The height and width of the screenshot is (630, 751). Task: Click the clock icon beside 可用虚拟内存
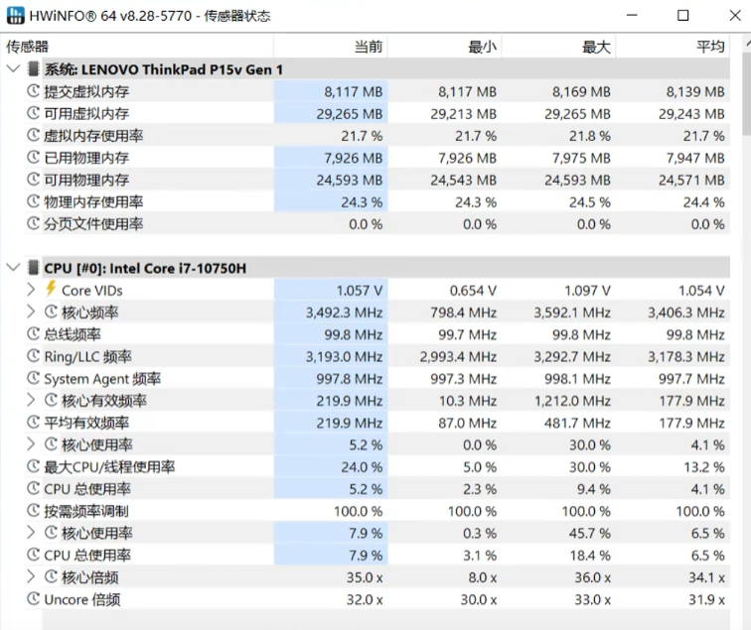(x=33, y=113)
